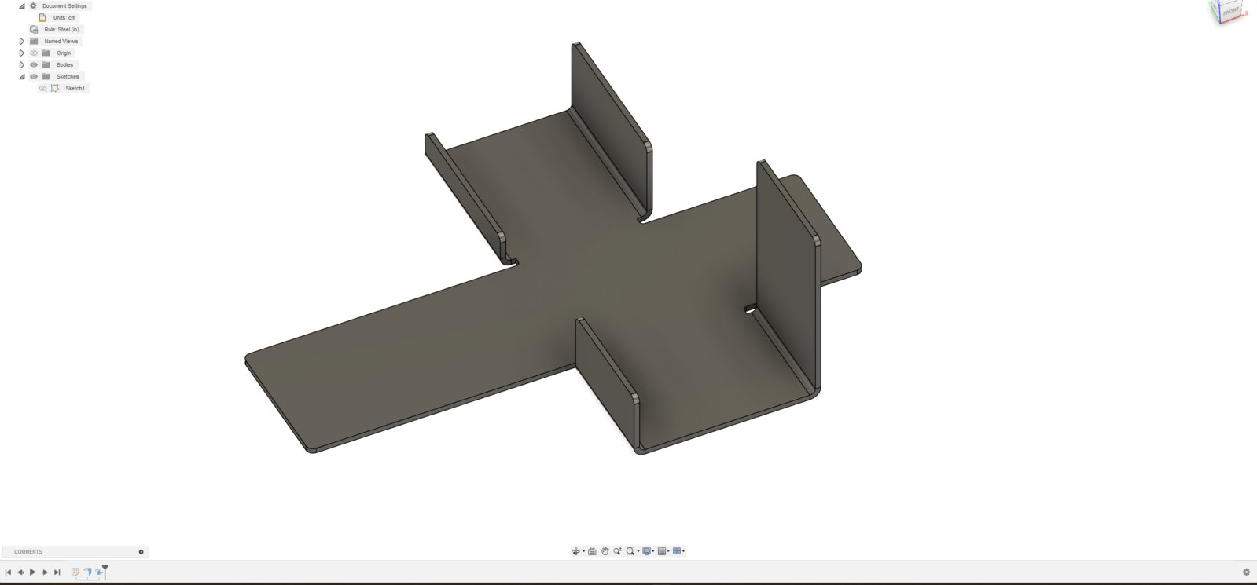Screen dimensions: 1257x585
Task: Jump timeline to the beginning
Action: click(x=8, y=572)
